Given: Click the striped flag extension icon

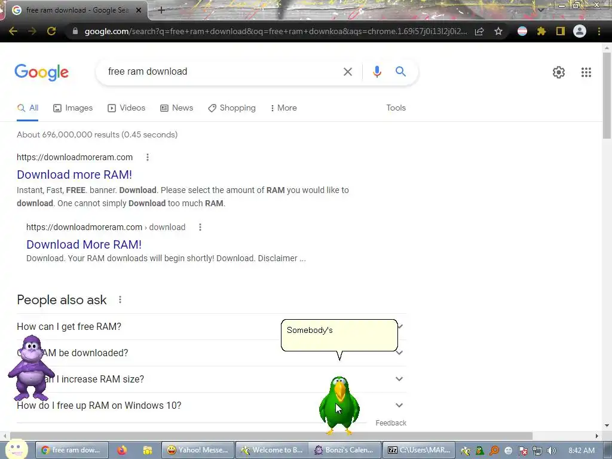Looking at the screenshot, I should pyautogui.click(x=522, y=31).
